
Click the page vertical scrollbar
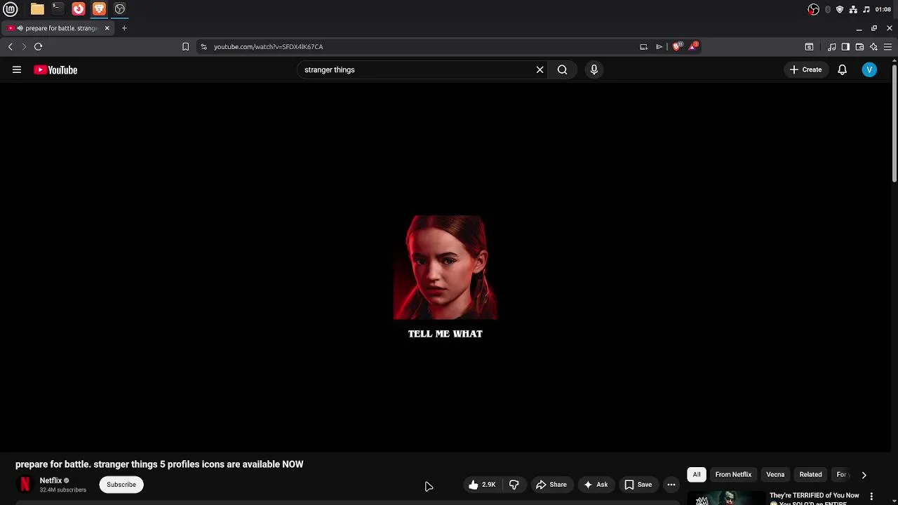pyautogui.click(x=894, y=123)
